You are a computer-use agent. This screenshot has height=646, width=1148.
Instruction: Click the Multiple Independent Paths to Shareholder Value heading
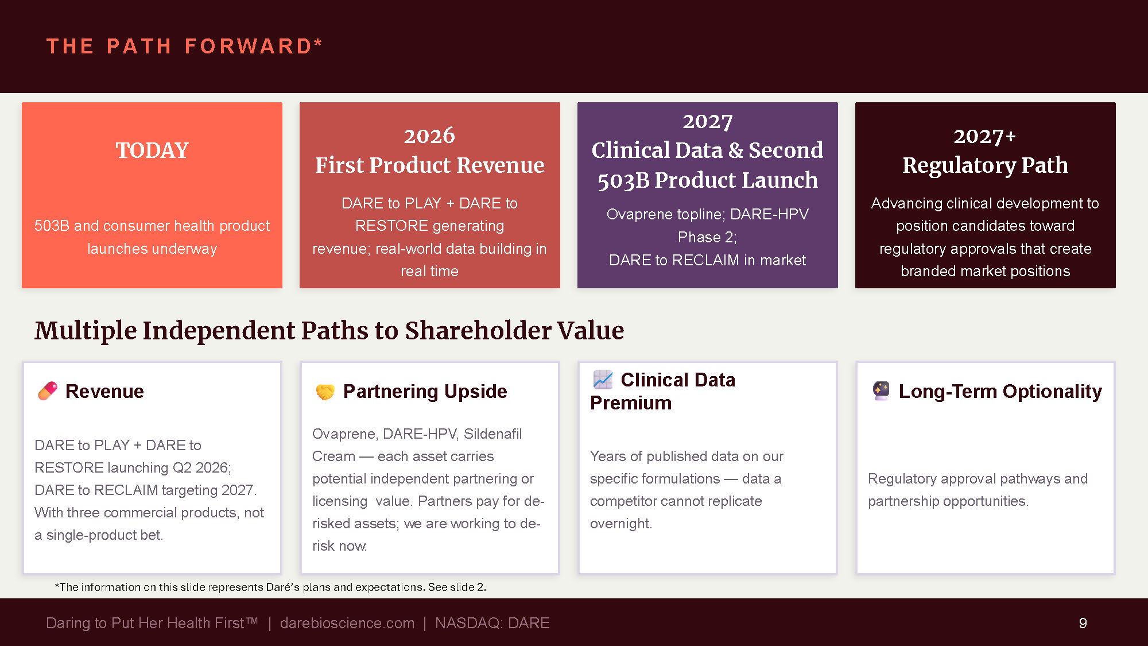pyautogui.click(x=329, y=331)
